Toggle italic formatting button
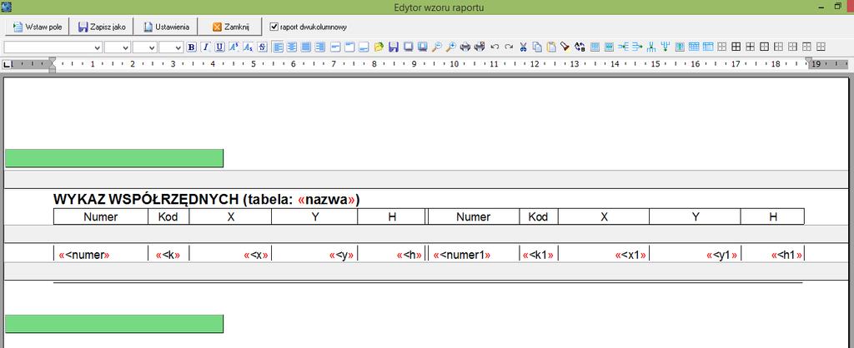Image resolution: width=854 pixels, height=348 pixels. click(x=206, y=47)
